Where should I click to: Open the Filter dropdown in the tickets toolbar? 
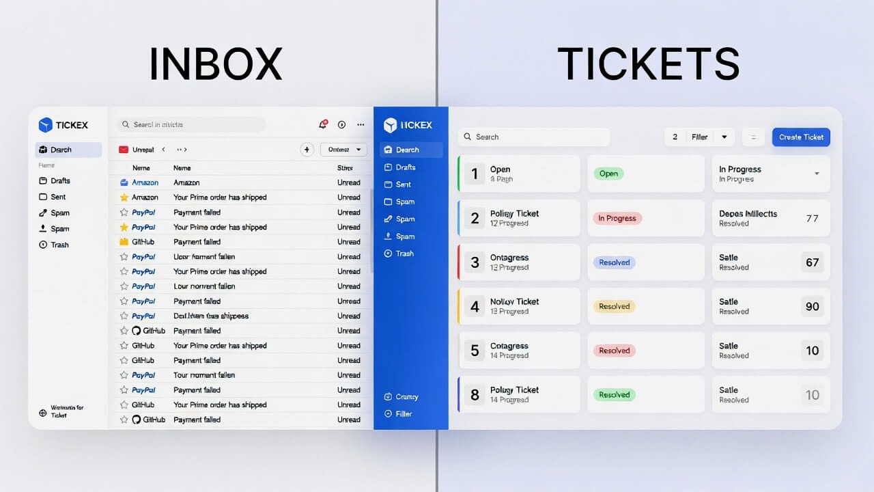(x=709, y=137)
